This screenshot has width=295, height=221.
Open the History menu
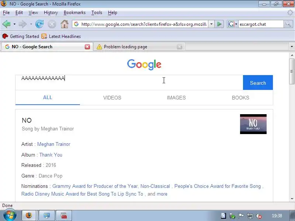[51, 13]
